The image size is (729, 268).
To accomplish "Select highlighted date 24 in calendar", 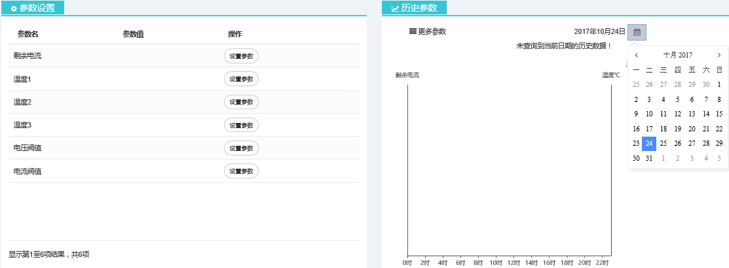I will click(649, 143).
